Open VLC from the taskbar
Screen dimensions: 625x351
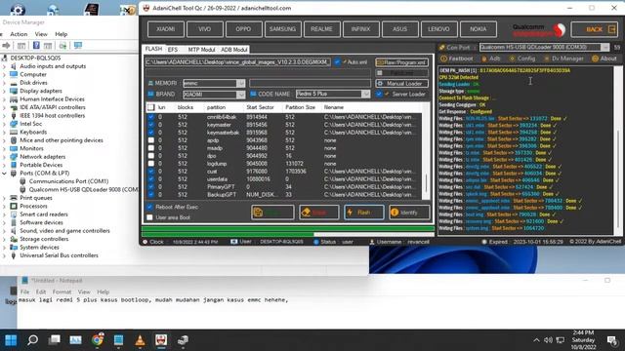140,340
